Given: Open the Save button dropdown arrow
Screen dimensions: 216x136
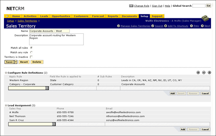Looking at the screenshot, I should coord(16,62).
